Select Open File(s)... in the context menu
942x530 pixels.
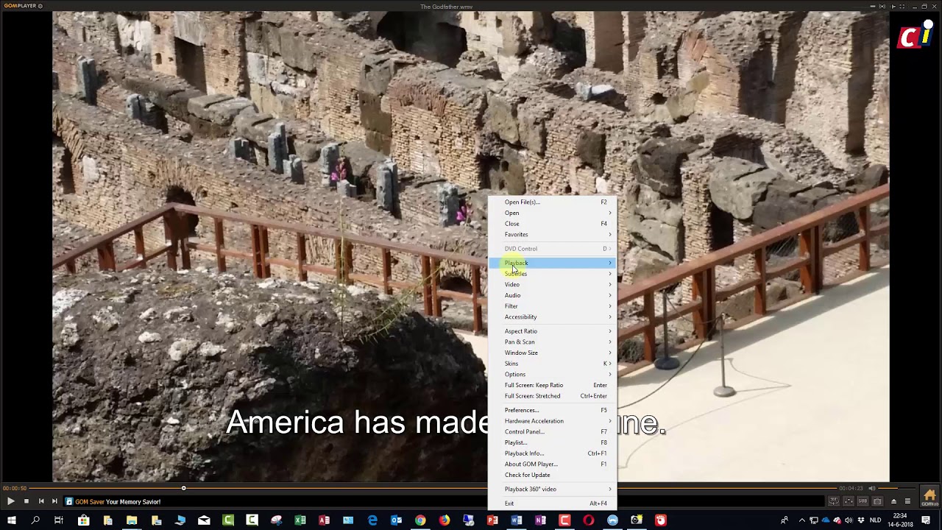click(553, 202)
